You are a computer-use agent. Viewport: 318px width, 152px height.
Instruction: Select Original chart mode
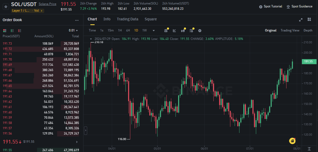[271, 30]
